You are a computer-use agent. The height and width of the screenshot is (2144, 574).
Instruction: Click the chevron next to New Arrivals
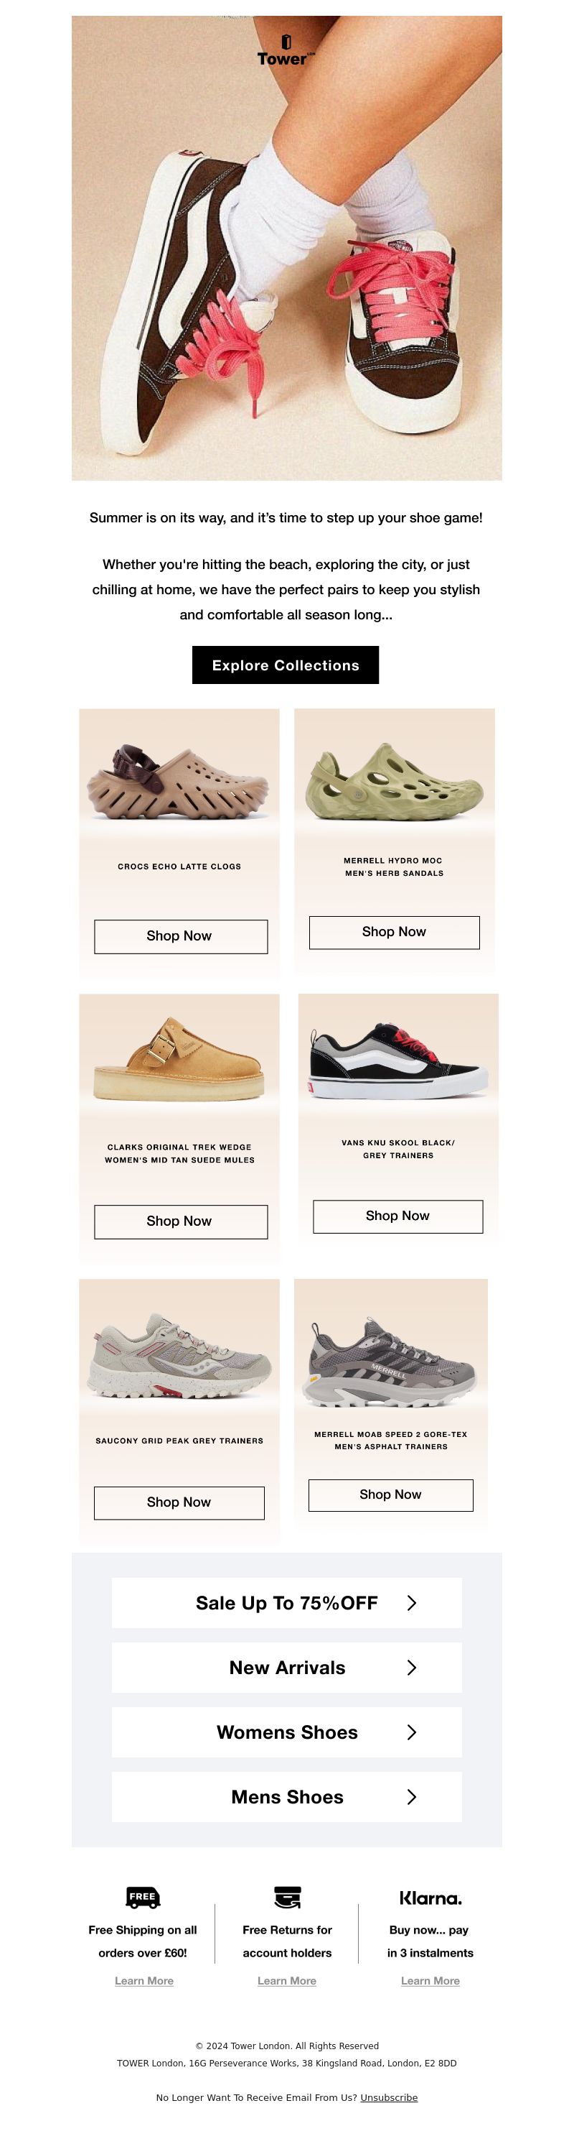(411, 1667)
